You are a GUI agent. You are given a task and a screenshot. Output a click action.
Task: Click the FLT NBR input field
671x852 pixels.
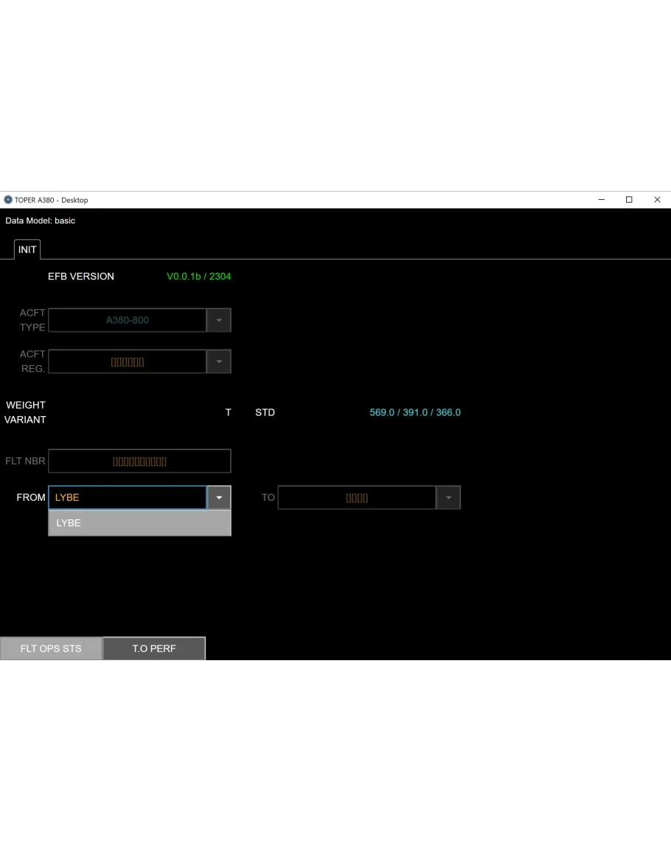[139, 461]
